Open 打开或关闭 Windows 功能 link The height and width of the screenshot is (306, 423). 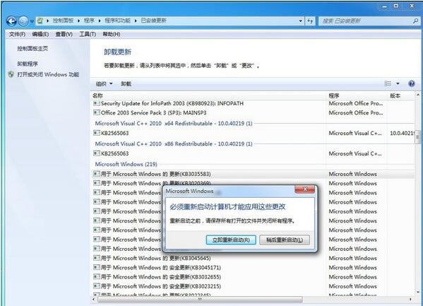(48, 74)
